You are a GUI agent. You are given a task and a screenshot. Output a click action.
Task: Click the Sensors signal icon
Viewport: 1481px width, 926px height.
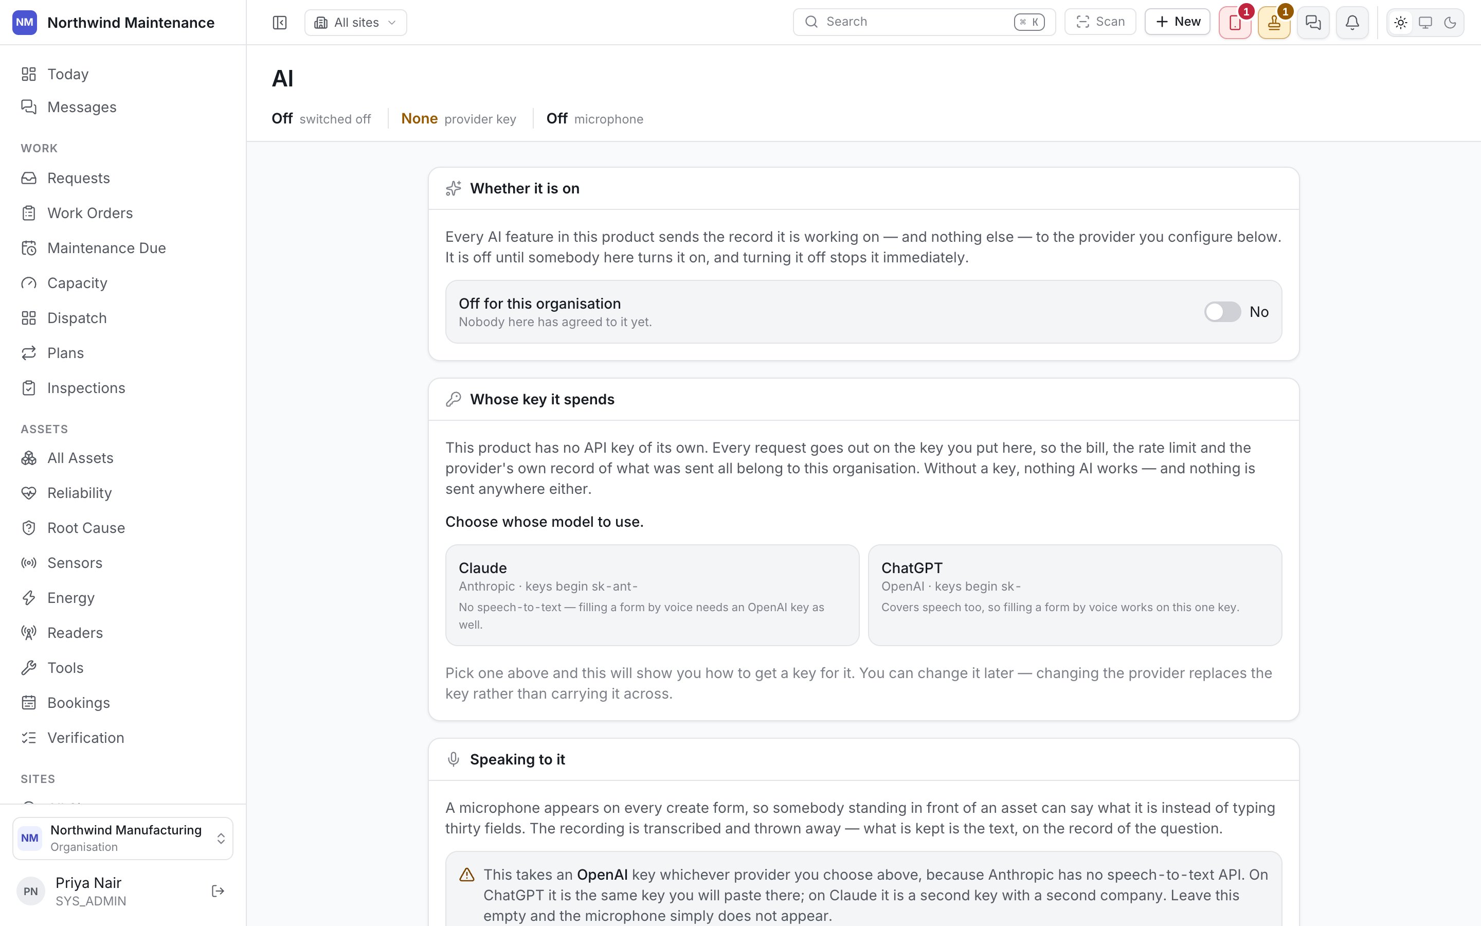[29, 563]
